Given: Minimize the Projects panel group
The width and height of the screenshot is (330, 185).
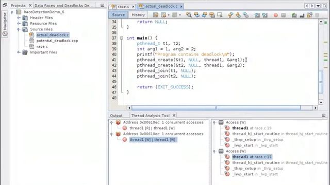Looking at the screenshot, I should click(x=102, y=6).
